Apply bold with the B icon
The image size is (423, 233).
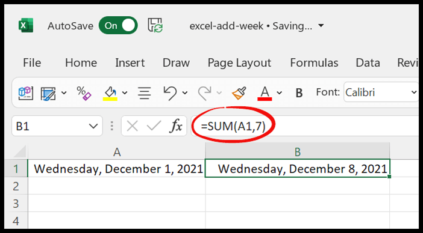coord(299,93)
